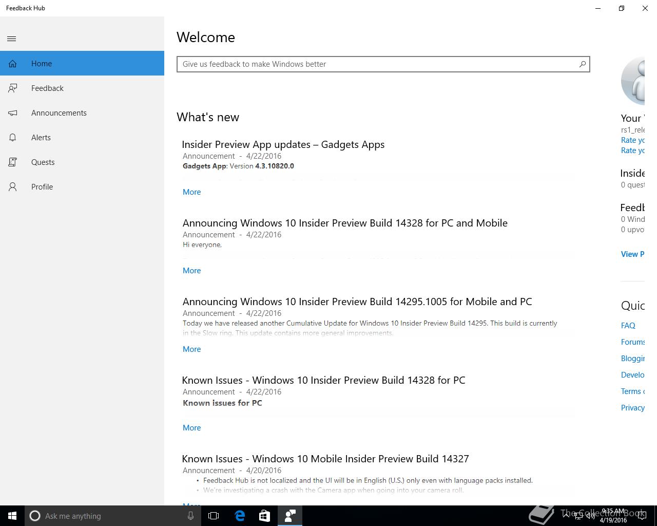The width and height of the screenshot is (657, 526).
Task: Open the hamburger navigation menu
Action: point(12,39)
